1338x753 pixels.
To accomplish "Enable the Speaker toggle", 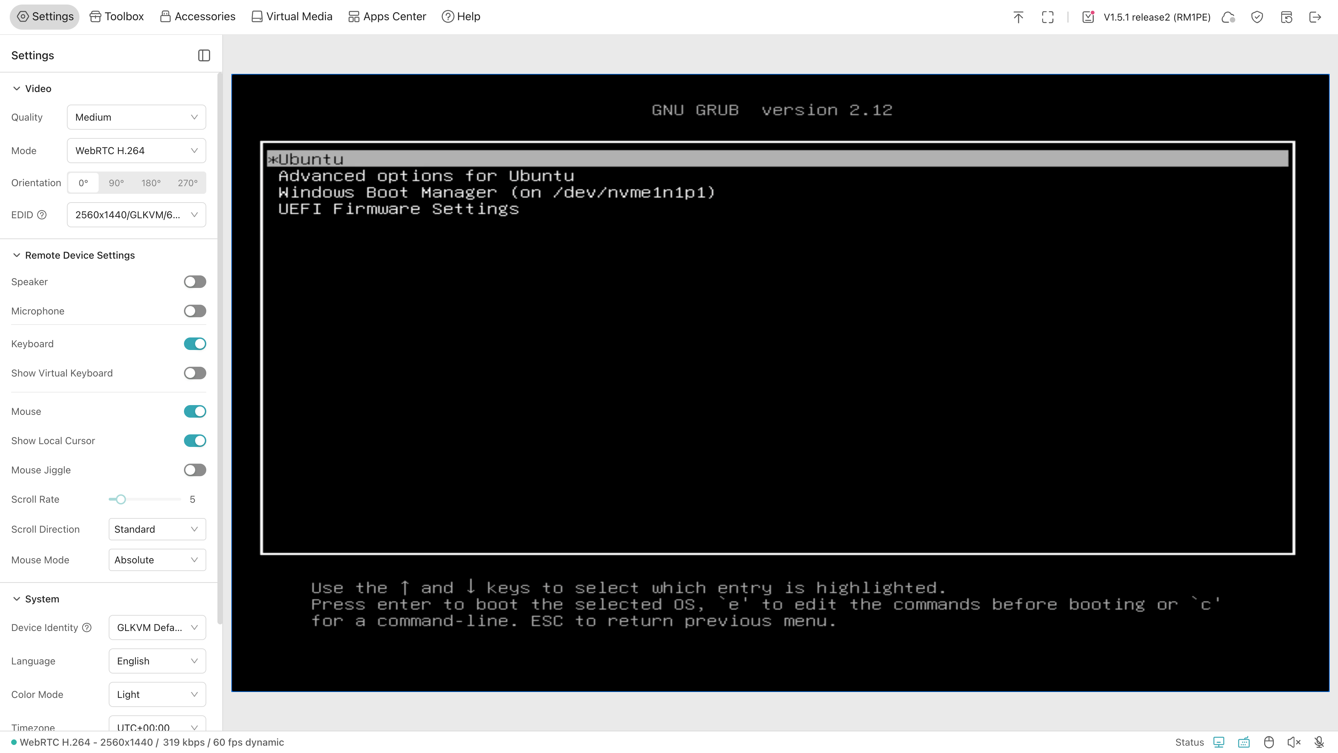I will [x=195, y=282].
